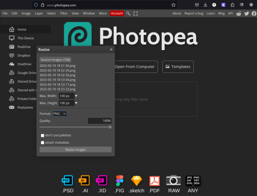Open the File menu
The width and height of the screenshot is (257, 196).
[5, 13]
